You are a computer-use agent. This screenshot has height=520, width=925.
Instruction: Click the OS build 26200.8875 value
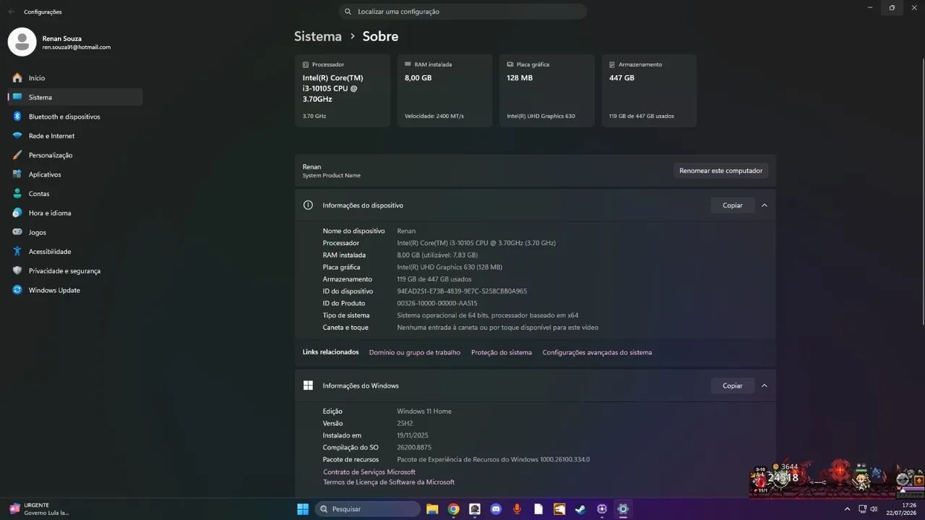tap(414, 447)
